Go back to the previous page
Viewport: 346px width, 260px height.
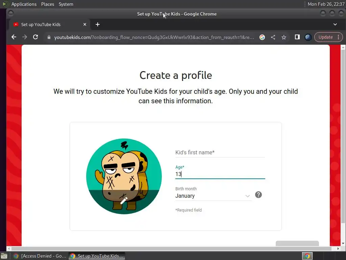(x=14, y=37)
